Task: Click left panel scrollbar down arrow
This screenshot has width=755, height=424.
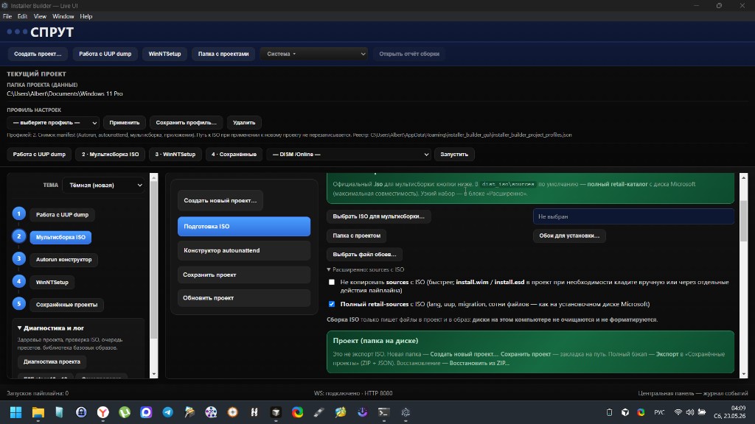Action: (x=154, y=373)
